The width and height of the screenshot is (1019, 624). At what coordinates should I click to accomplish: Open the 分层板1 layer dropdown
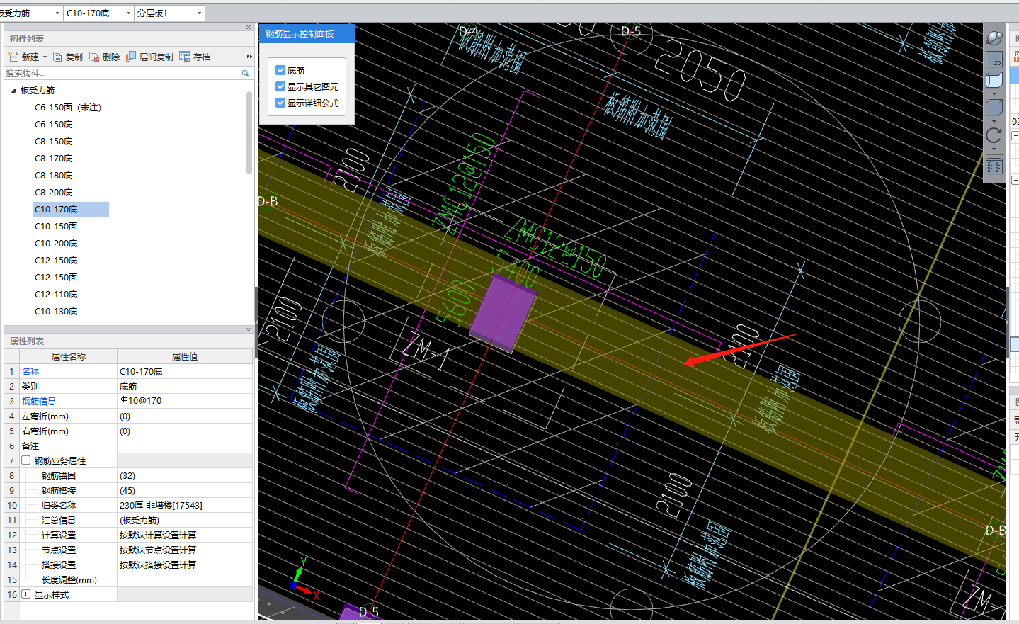199,13
